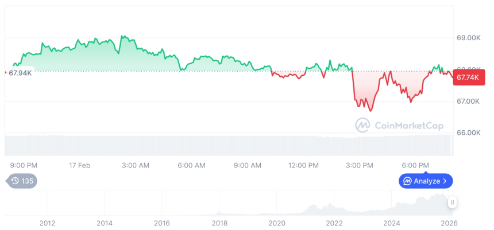
Task: Click the 67.94K opening price label
Action: coord(21,73)
